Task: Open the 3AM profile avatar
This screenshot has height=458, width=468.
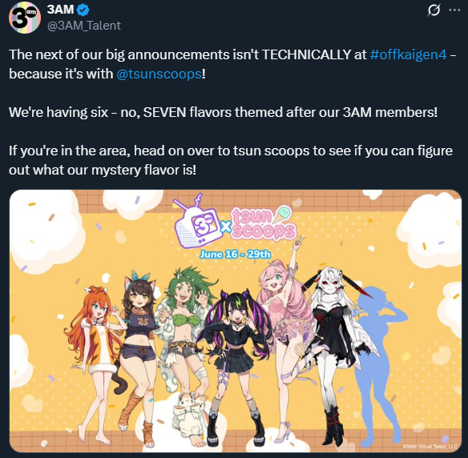Action: 25,18
